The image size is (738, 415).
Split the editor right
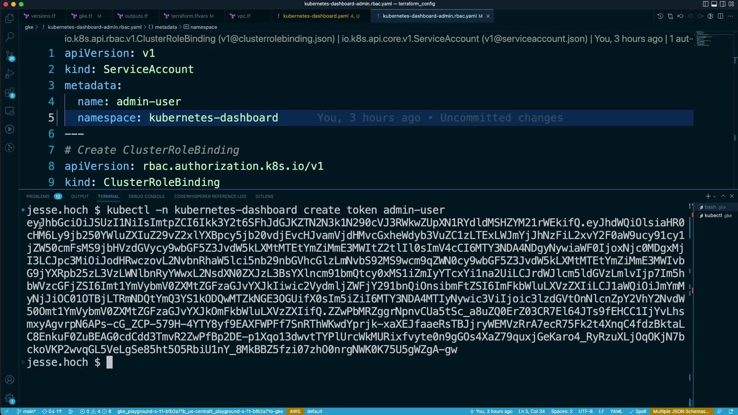pyautogui.click(x=720, y=16)
